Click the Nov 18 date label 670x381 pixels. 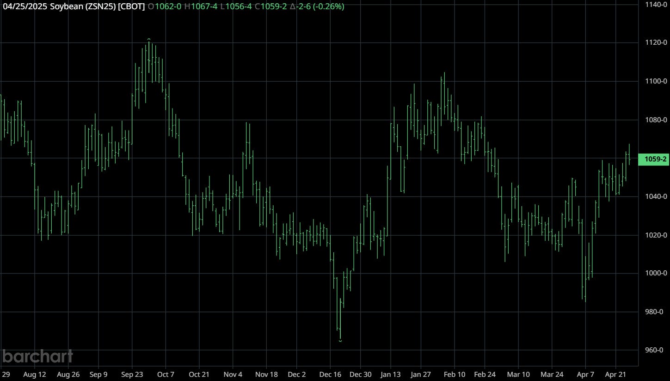266,374
